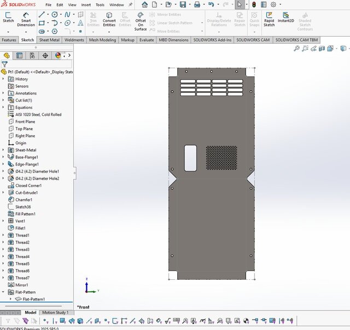Open the Tools menu
This screenshot has width=350, height=330.
[x=100, y=5]
